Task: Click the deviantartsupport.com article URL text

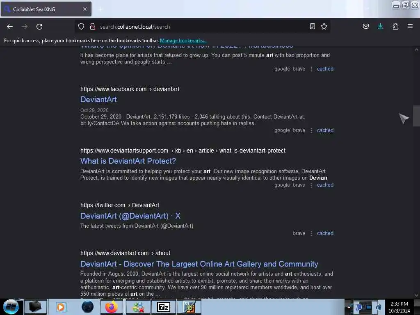Action: pyautogui.click(x=183, y=151)
